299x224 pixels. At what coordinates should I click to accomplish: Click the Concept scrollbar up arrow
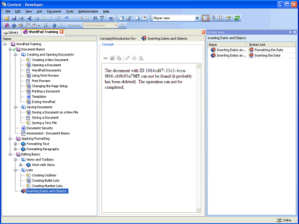click(x=198, y=66)
